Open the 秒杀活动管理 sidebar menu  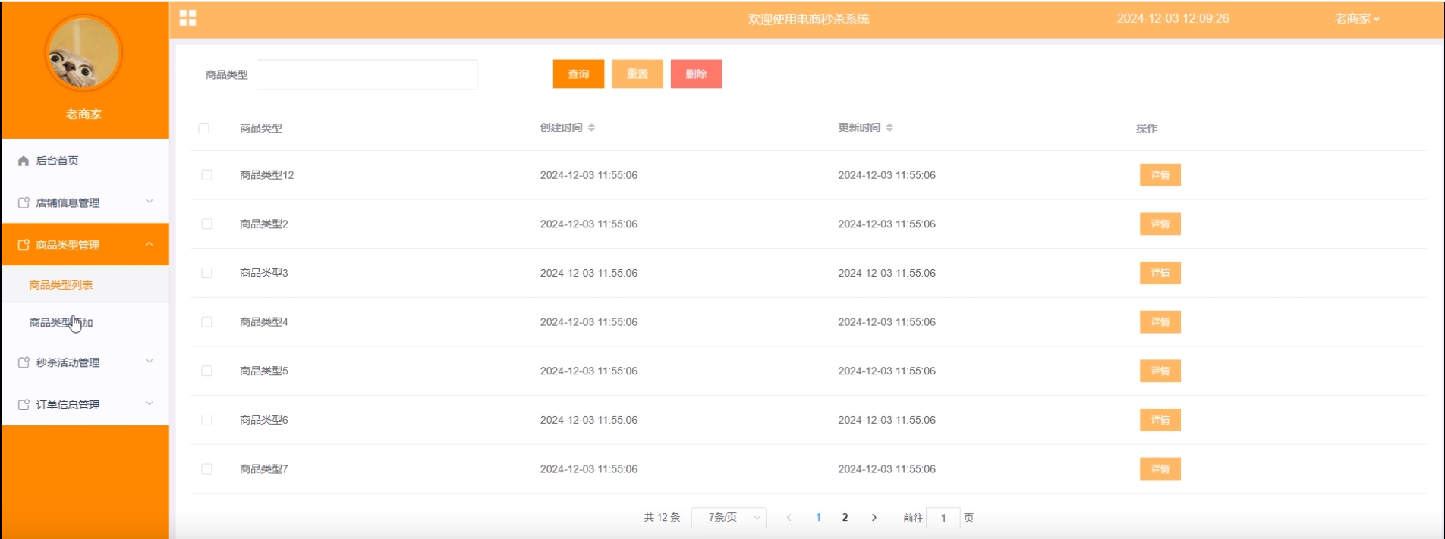coord(85,362)
